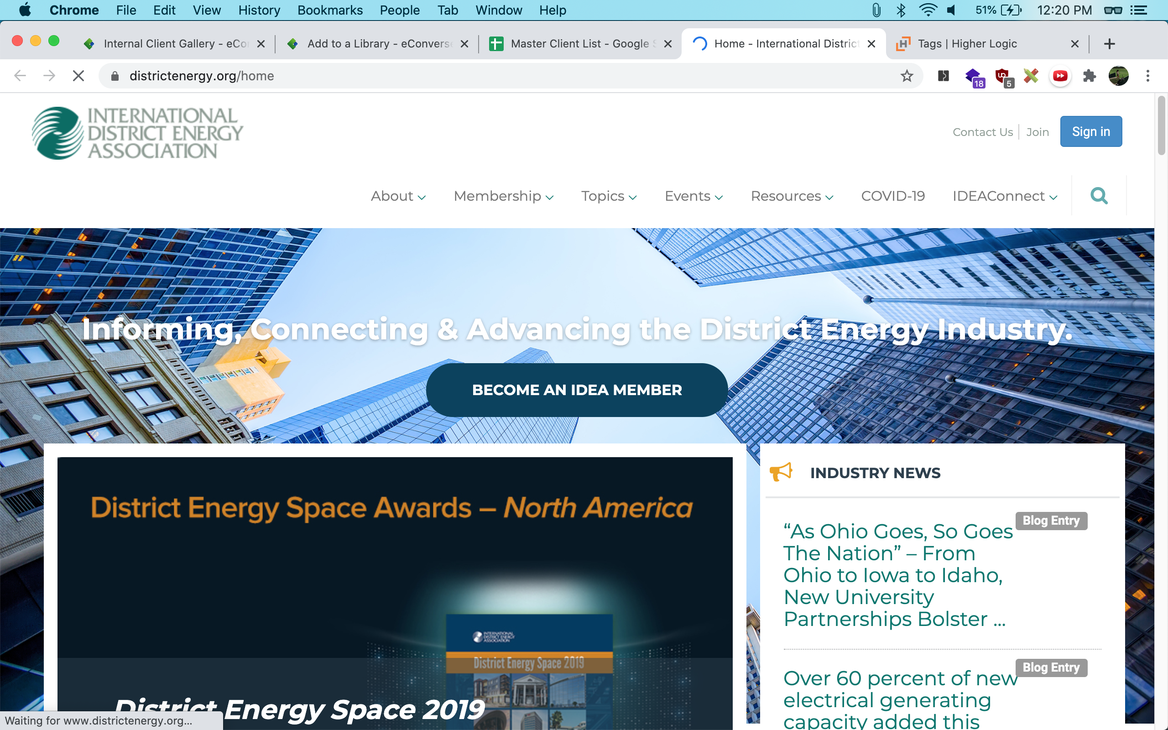Open the Chrome Extensions puzzle icon
Image resolution: width=1168 pixels, height=730 pixels.
[1089, 76]
